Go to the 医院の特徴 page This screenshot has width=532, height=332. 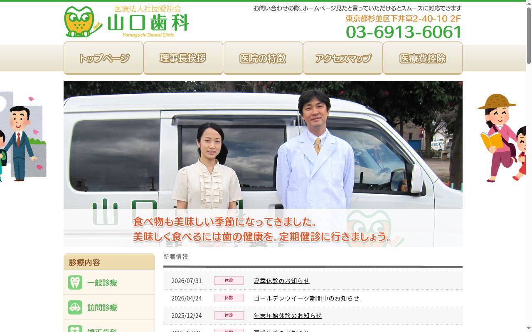[x=263, y=58]
